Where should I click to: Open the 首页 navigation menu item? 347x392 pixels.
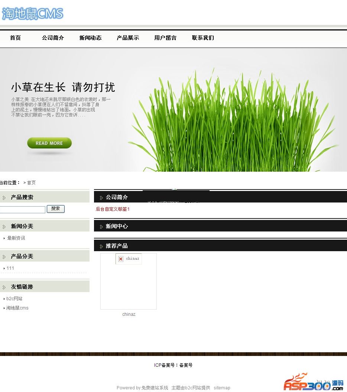click(15, 38)
